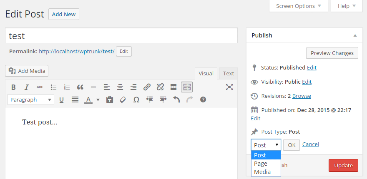
Task: Enter distraction-free fullscreen writing mode
Action: click(229, 87)
